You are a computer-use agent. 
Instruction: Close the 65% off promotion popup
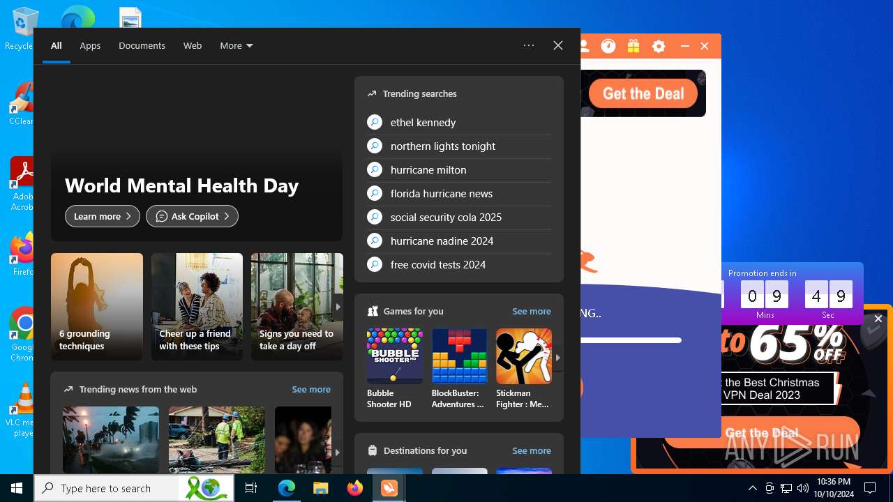point(878,319)
